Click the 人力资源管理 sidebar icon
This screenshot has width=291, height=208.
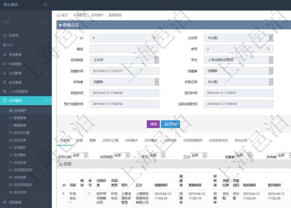pos(4,91)
